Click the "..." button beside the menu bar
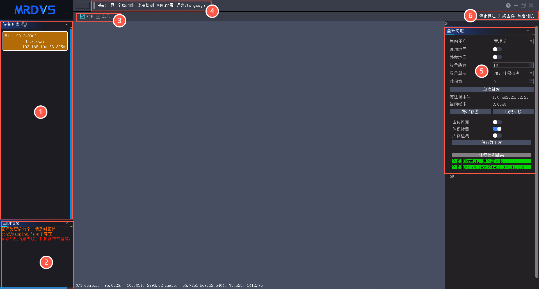Image resolution: width=539 pixels, height=289 pixels. (x=82, y=6)
